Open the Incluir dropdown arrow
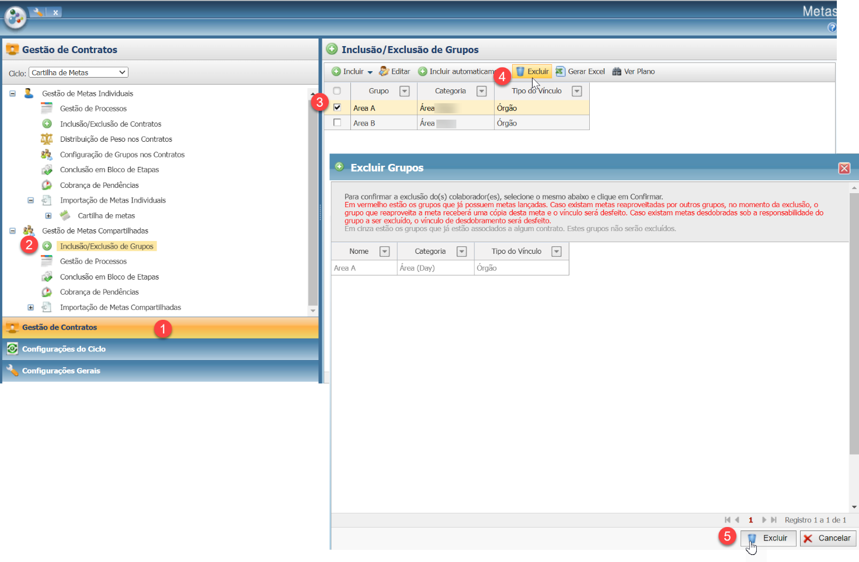 coord(370,72)
